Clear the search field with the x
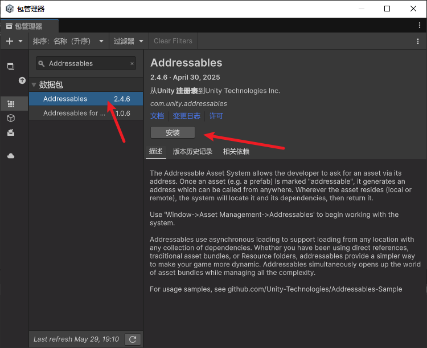Image resolution: width=427 pixels, height=348 pixels. tap(132, 63)
